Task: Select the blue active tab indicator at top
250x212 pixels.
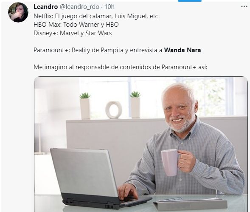Action: tap(190, 1)
